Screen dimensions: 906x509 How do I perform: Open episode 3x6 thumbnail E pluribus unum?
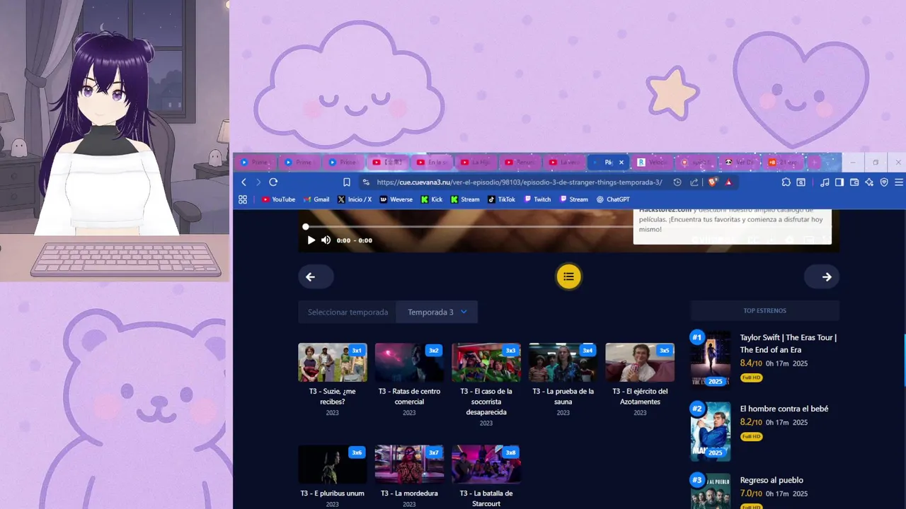click(x=333, y=464)
